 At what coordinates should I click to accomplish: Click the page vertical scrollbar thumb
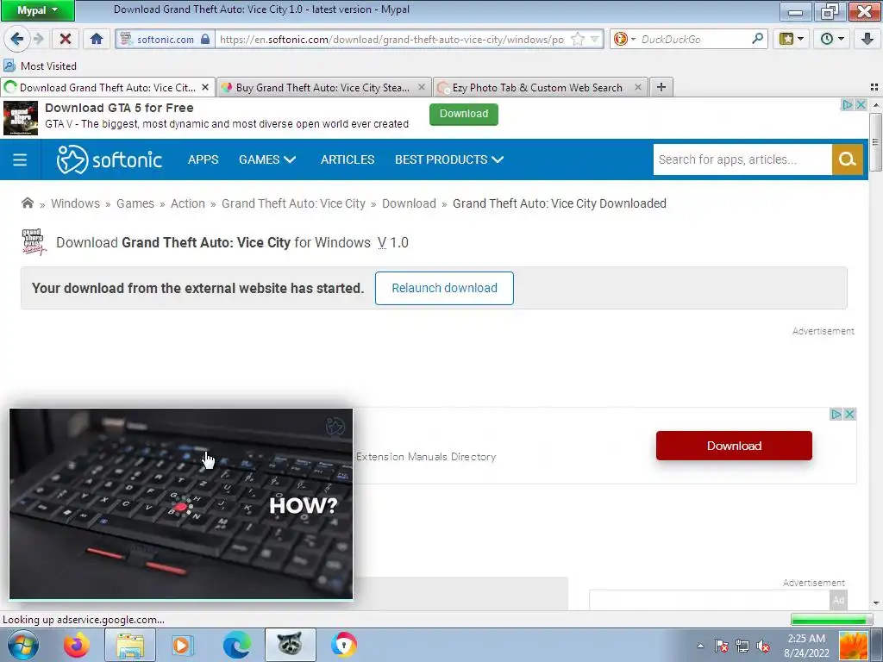[x=875, y=142]
